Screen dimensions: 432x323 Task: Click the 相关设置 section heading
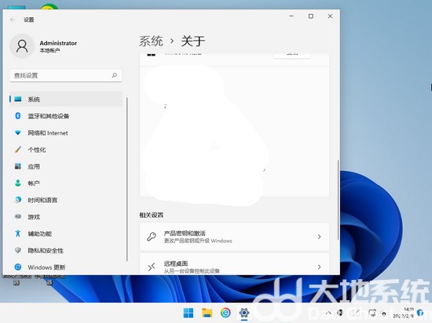[152, 215]
